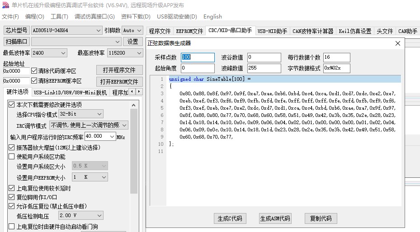Toggle 上电复位使用较长延时 checkbox

[x=11, y=188]
